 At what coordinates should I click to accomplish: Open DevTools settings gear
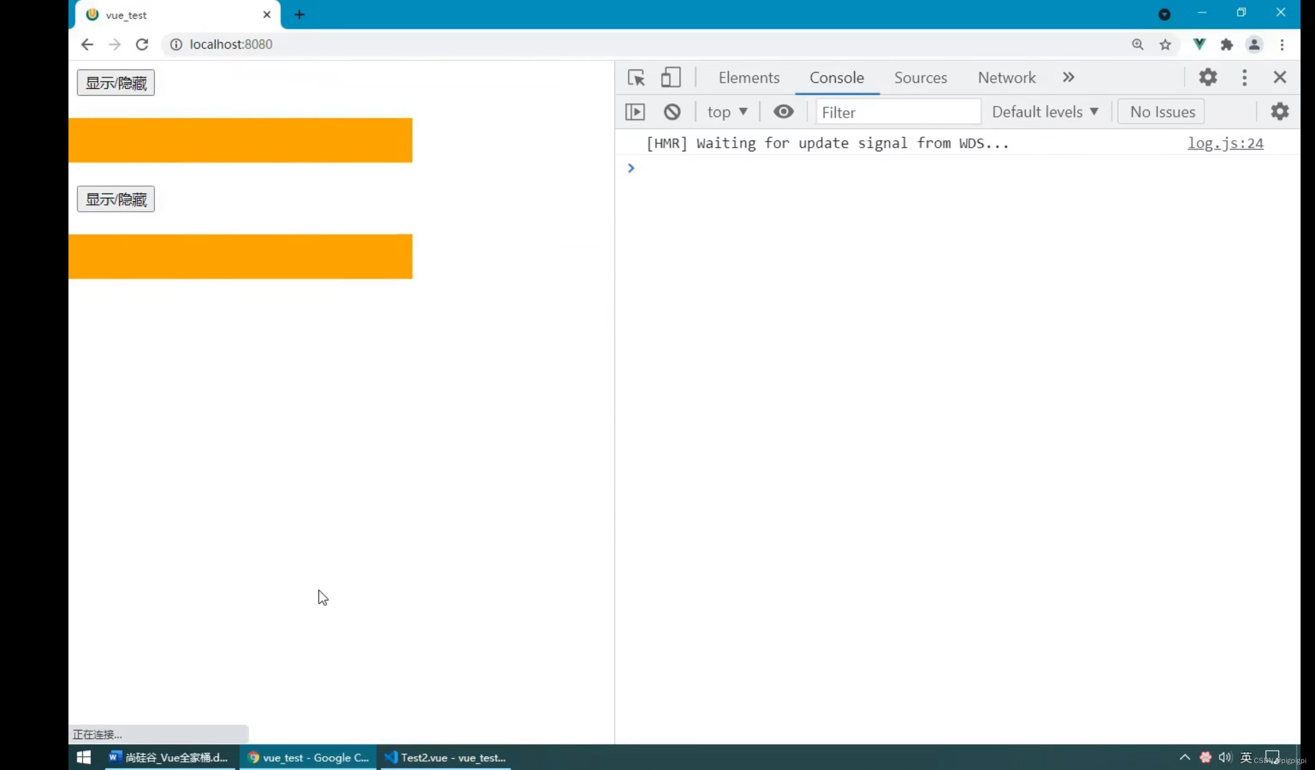point(1208,78)
